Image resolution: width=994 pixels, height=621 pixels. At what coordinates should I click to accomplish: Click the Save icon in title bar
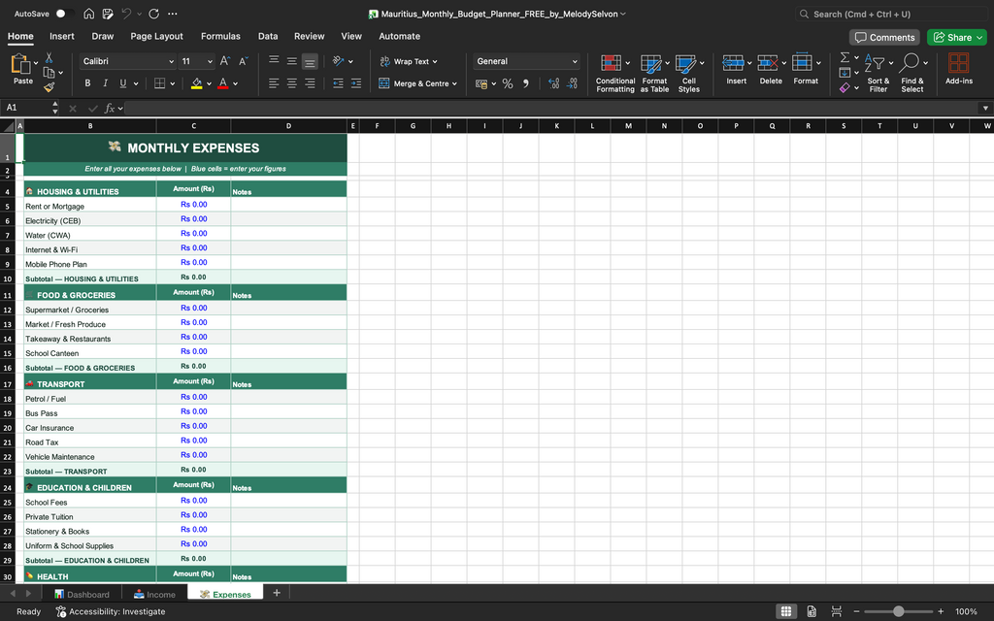108,14
